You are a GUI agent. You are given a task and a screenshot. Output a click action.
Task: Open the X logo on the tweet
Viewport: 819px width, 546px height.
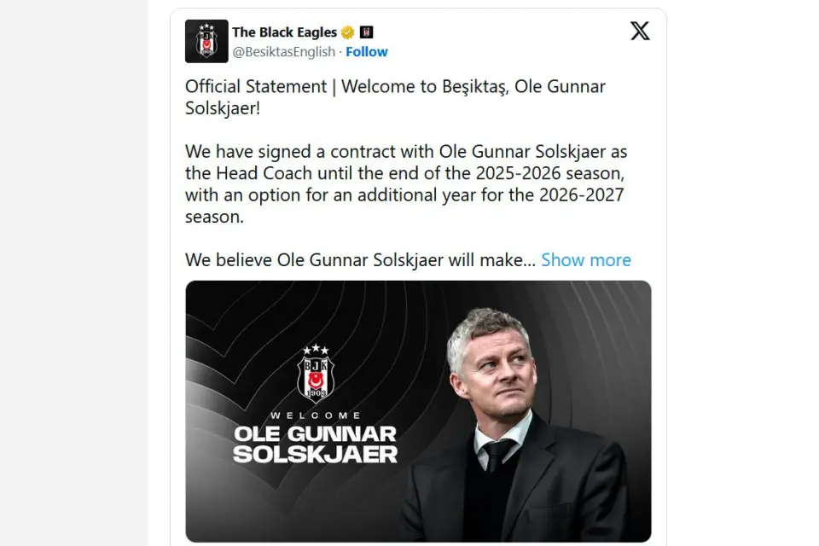tap(640, 31)
